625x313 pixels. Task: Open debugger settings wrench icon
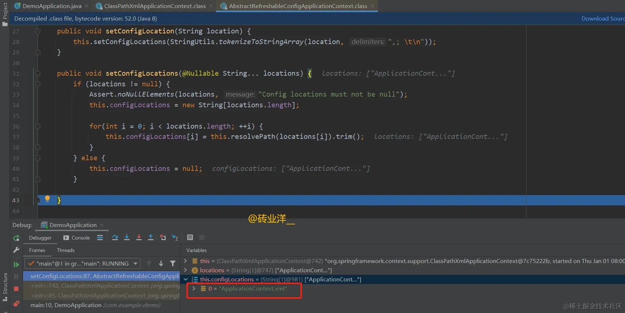click(x=16, y=250)
